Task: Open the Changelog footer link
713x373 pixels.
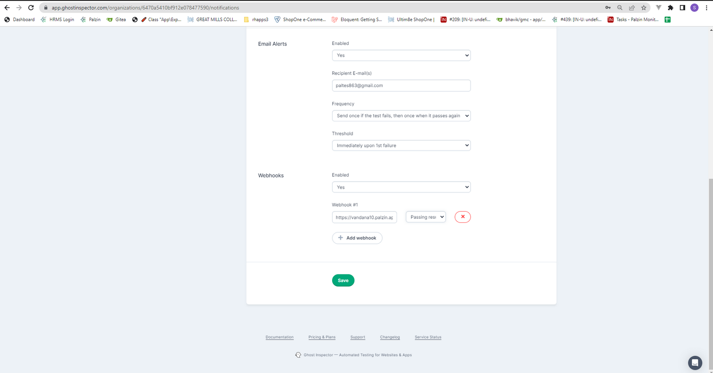Action: point(390,337)
